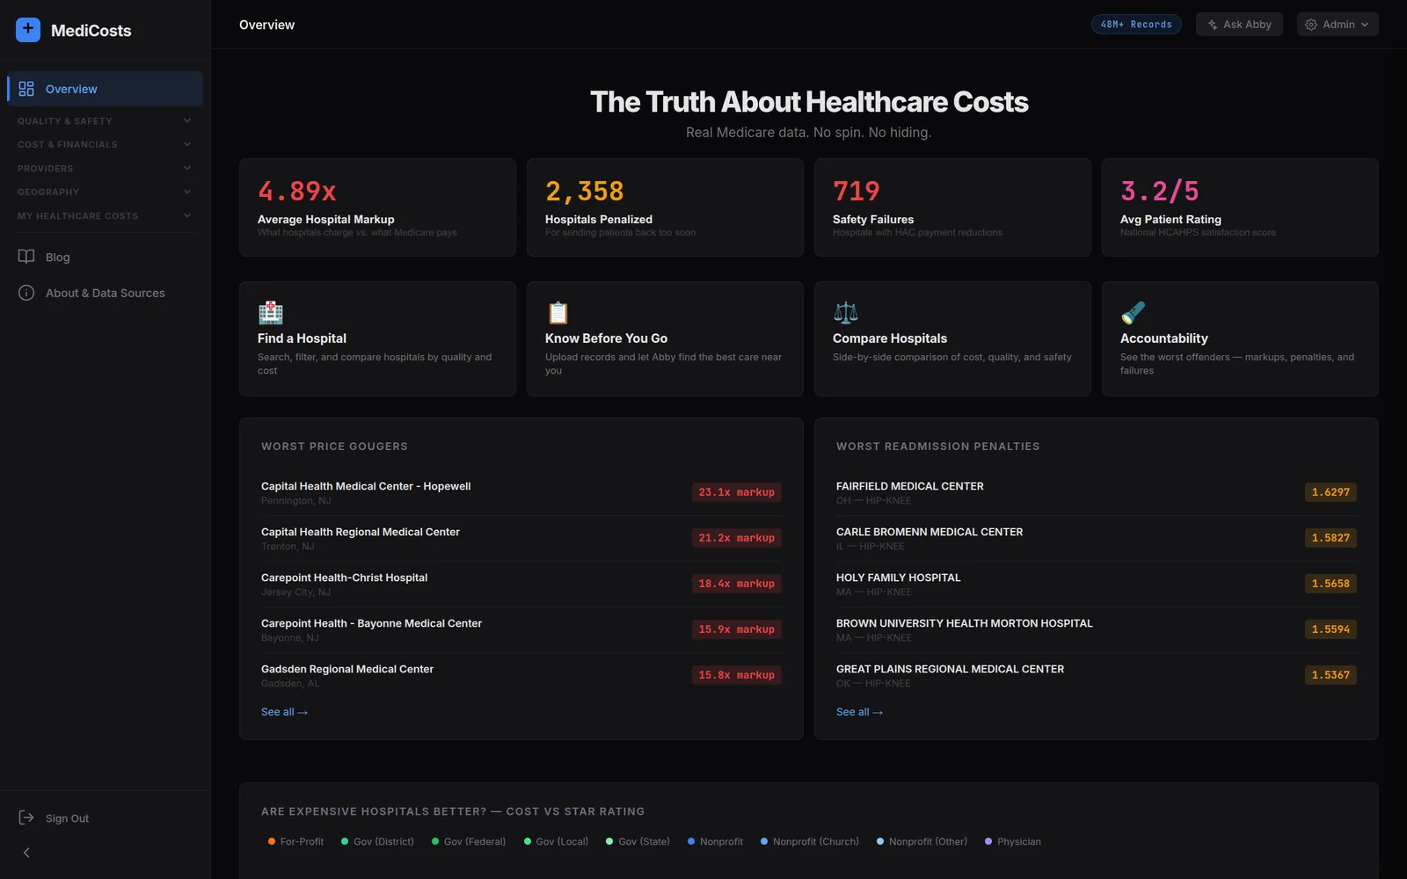
Task: Open the Compare Hospitals card
Action: (x=952, y=338)
